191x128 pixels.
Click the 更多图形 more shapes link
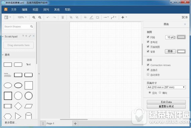10,123
